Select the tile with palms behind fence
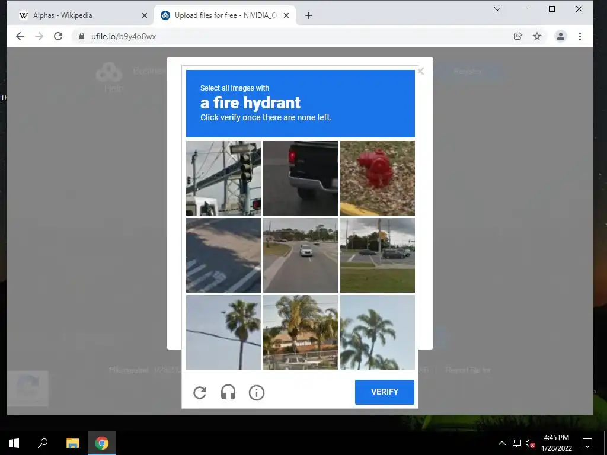Viewport: 607px width, 455px height. click(x=301, y=332)
